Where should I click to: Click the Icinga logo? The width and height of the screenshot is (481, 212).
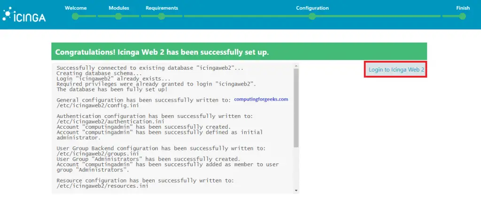(24, 15)
